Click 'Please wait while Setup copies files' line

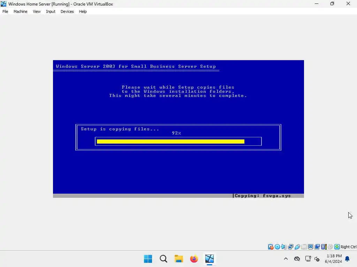(x=178, y=87)
